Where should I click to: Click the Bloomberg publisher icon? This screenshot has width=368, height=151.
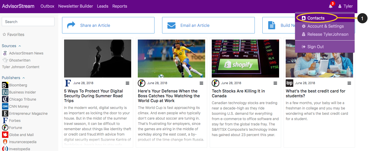tap(5, 85)
